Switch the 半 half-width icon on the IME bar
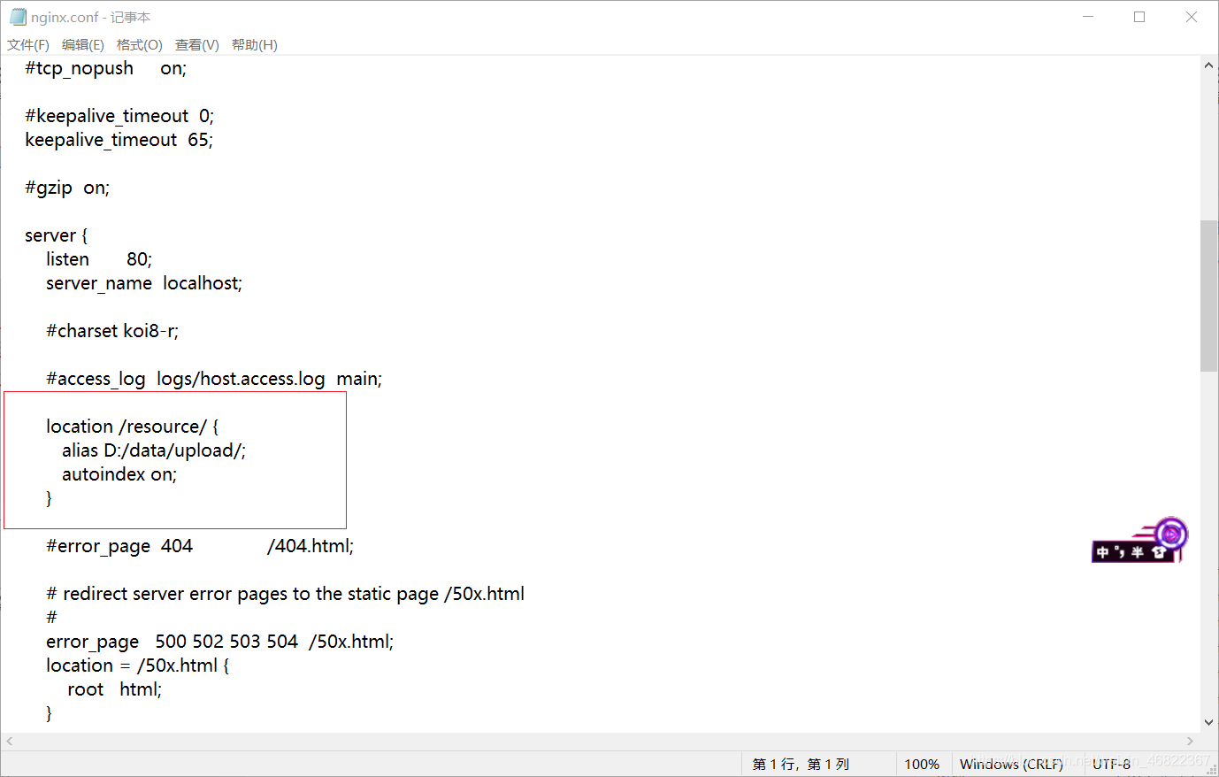The height and width of the screenshot is (777, 1219). 1138,552
